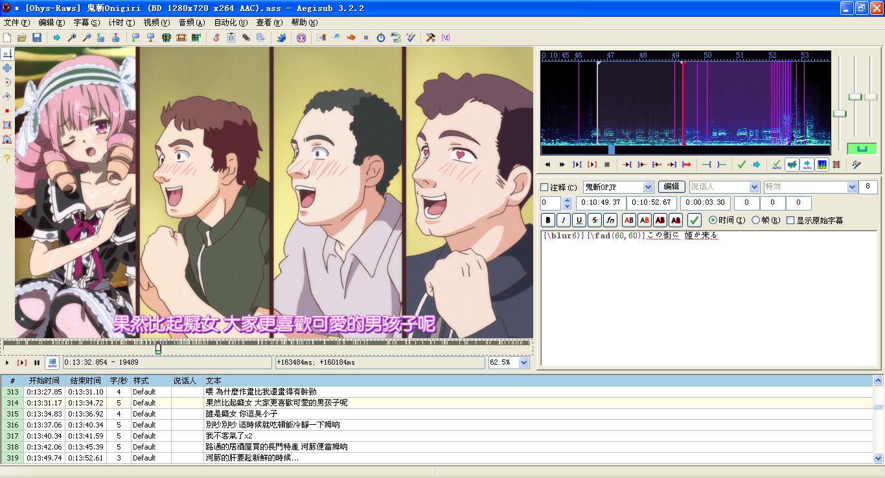Open the 视频 menu
Viewport: 885px width, 478px height.
pos(157,22)
